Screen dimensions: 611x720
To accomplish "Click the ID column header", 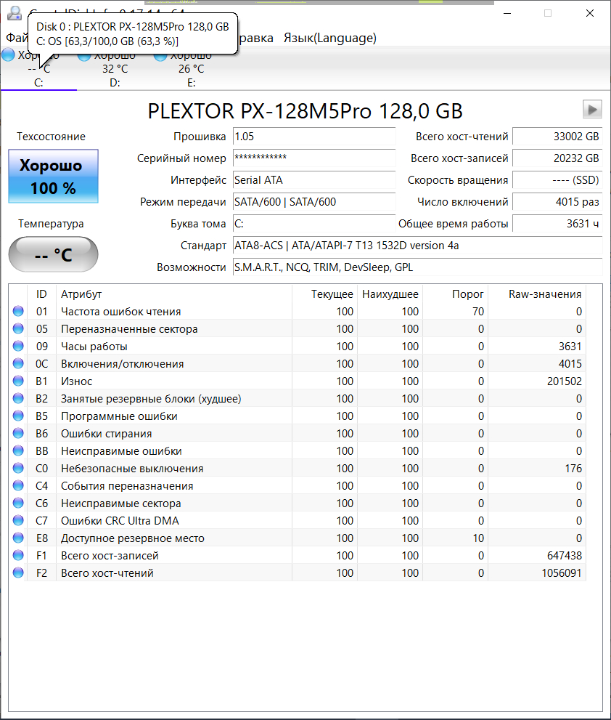I will 42,294.
